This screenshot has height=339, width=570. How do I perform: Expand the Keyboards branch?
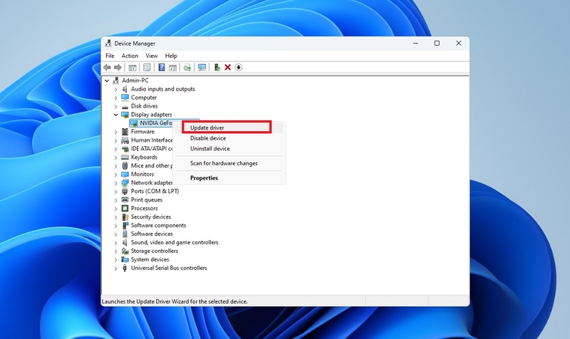coord(115,157)
